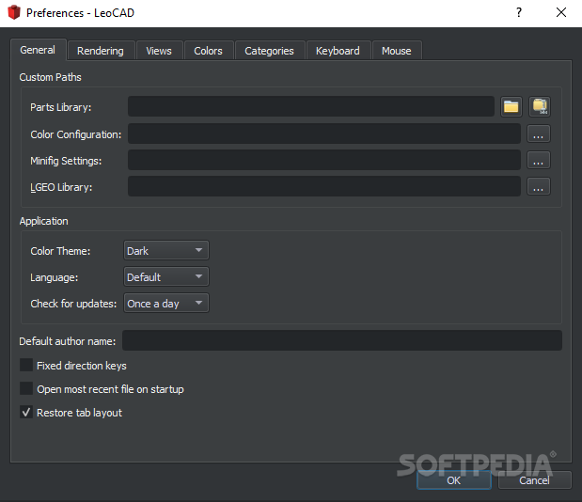Click the Parts Library path field

point(311,107)
